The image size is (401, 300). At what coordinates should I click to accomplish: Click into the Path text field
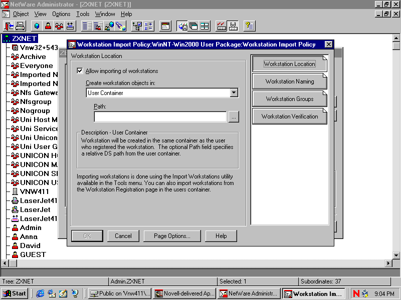(x=160, y=117)
